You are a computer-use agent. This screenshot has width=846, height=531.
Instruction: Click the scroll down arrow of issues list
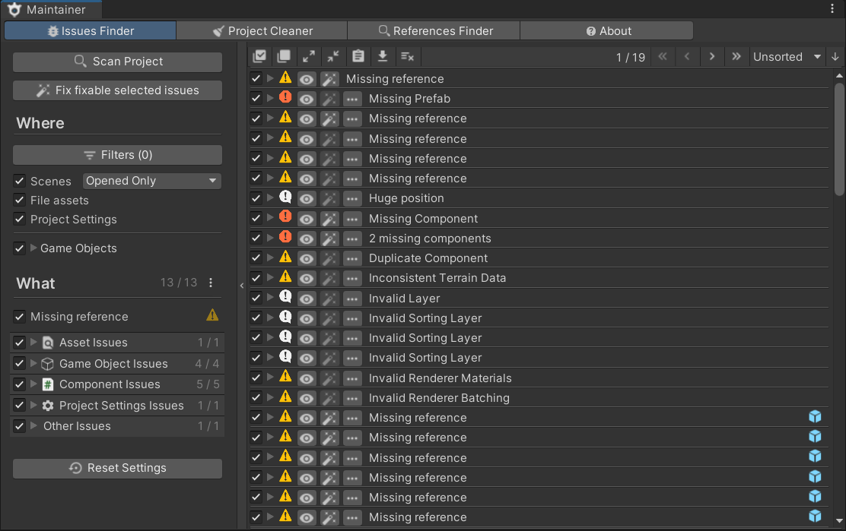click(x=839, y=521)
